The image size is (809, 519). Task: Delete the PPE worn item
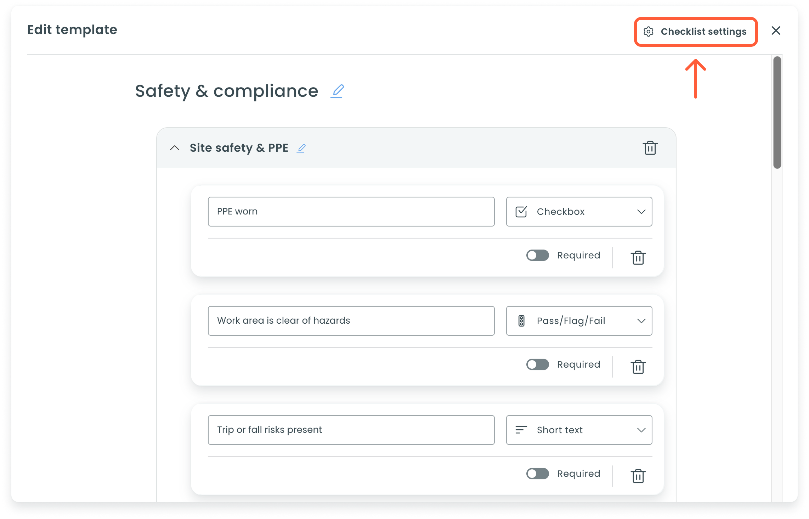click(638, 257)
